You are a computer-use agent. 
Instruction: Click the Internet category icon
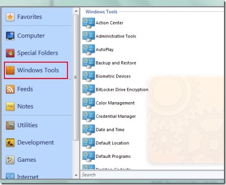click(x=10, y=176)
